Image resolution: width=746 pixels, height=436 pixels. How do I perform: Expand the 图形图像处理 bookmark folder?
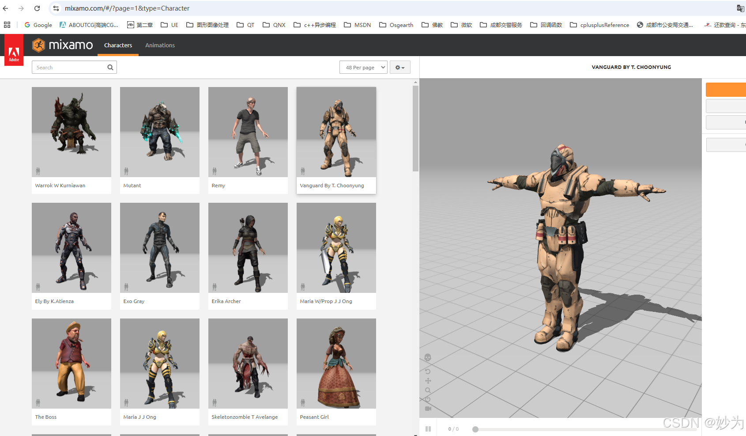click(207, 25)
